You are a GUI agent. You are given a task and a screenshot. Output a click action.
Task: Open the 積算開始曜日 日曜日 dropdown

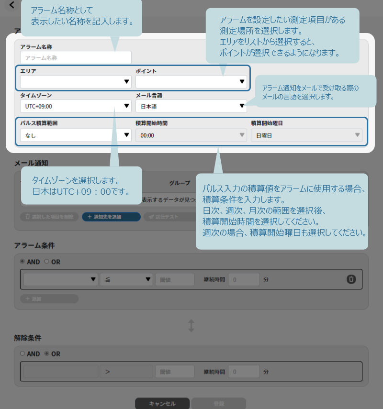[x=306, y=135]
